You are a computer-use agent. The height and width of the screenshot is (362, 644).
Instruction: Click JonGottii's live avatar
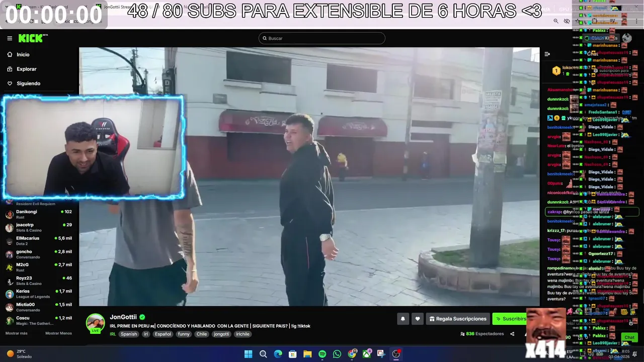(95, 323)
